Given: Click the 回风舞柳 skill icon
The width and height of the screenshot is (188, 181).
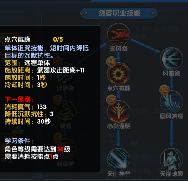Looking at the screenshot, I should tap(171, 102).
